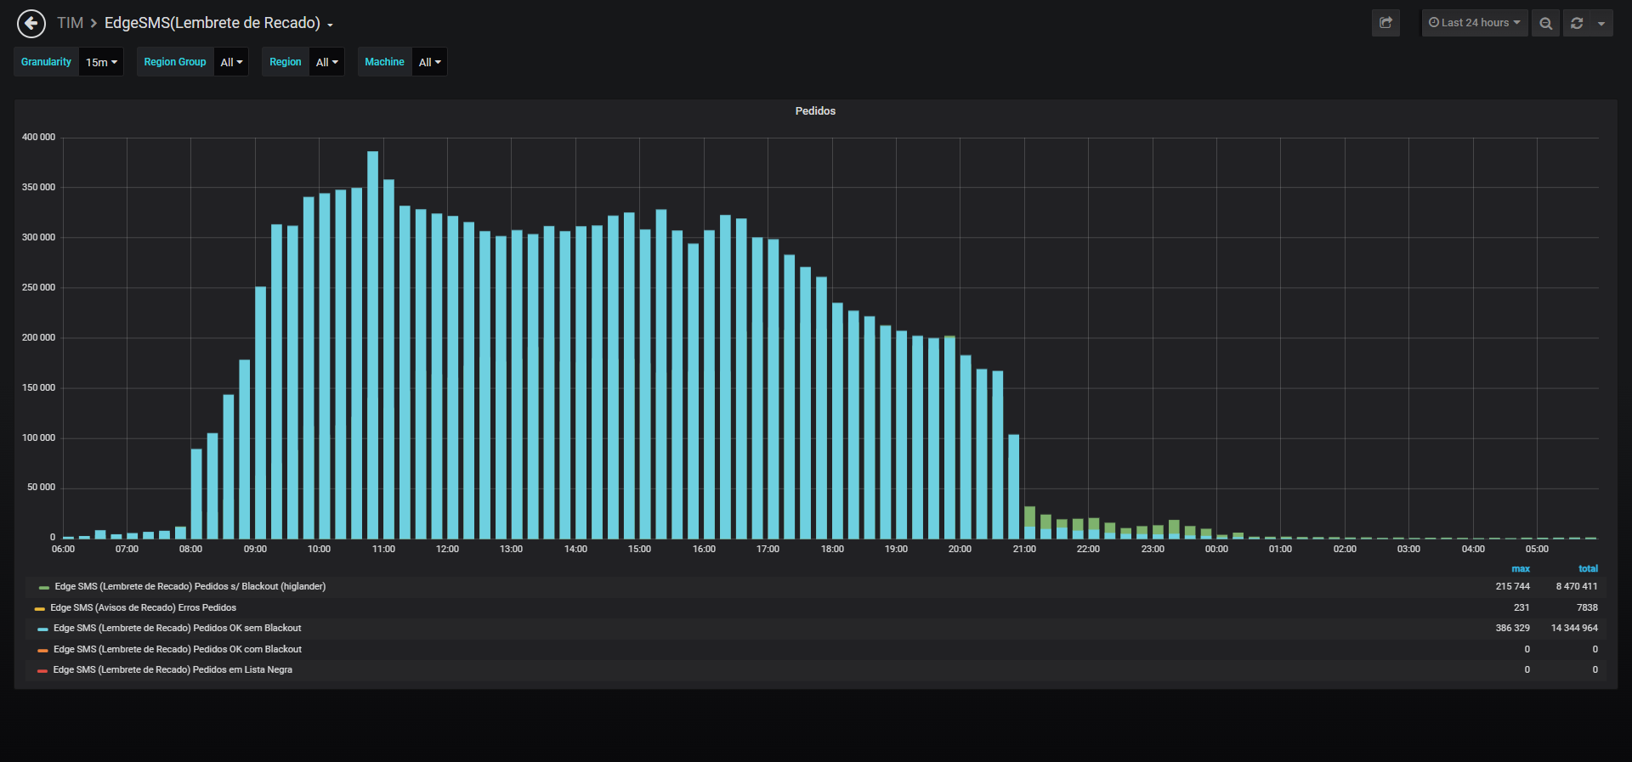The width and height of the screenshot is (1632, 762).
Task: Click the orange Pedidos OK com Blackout color swatch
Action: 42,651
